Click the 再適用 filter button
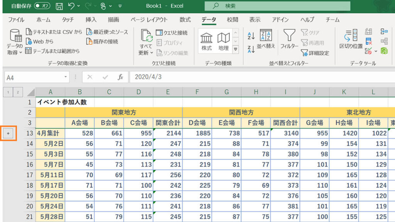Image resolution: width=395 pixels, height=222 pixels. tap(312, 43)
